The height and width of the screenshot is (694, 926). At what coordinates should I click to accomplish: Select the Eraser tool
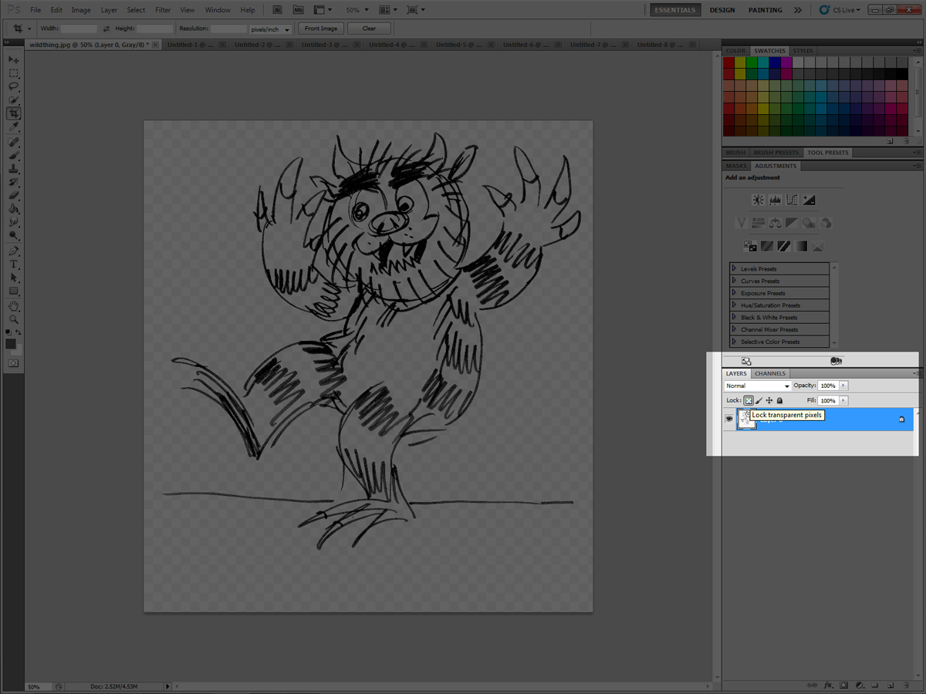(x=14, y=195)
